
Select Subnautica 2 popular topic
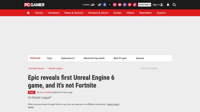pyautogui.click(x=68, y=58)
